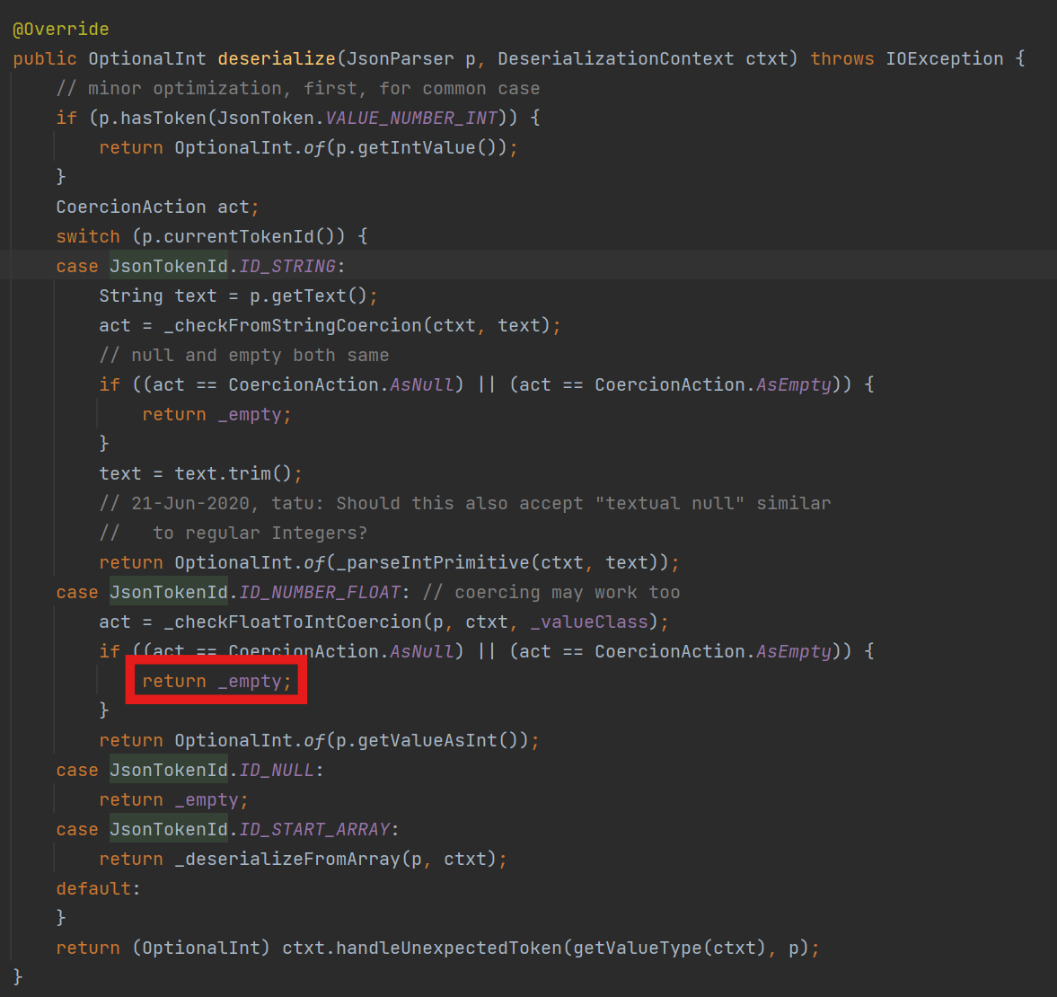Select the deserialize method name
This screenshot has width=1057, height=997.
coord(277,58)
